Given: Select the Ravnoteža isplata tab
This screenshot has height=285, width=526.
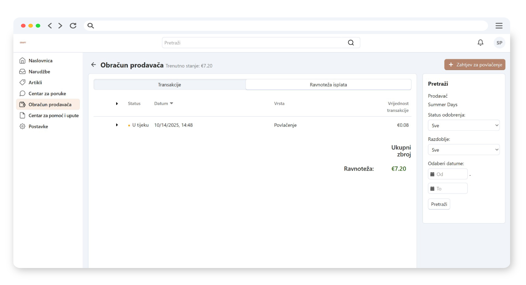Looking at the screenshot, I should coord(328,85).
